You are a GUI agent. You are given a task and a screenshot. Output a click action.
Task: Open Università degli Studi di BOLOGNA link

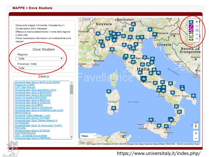pyautogui.click(x=33, y=95)
